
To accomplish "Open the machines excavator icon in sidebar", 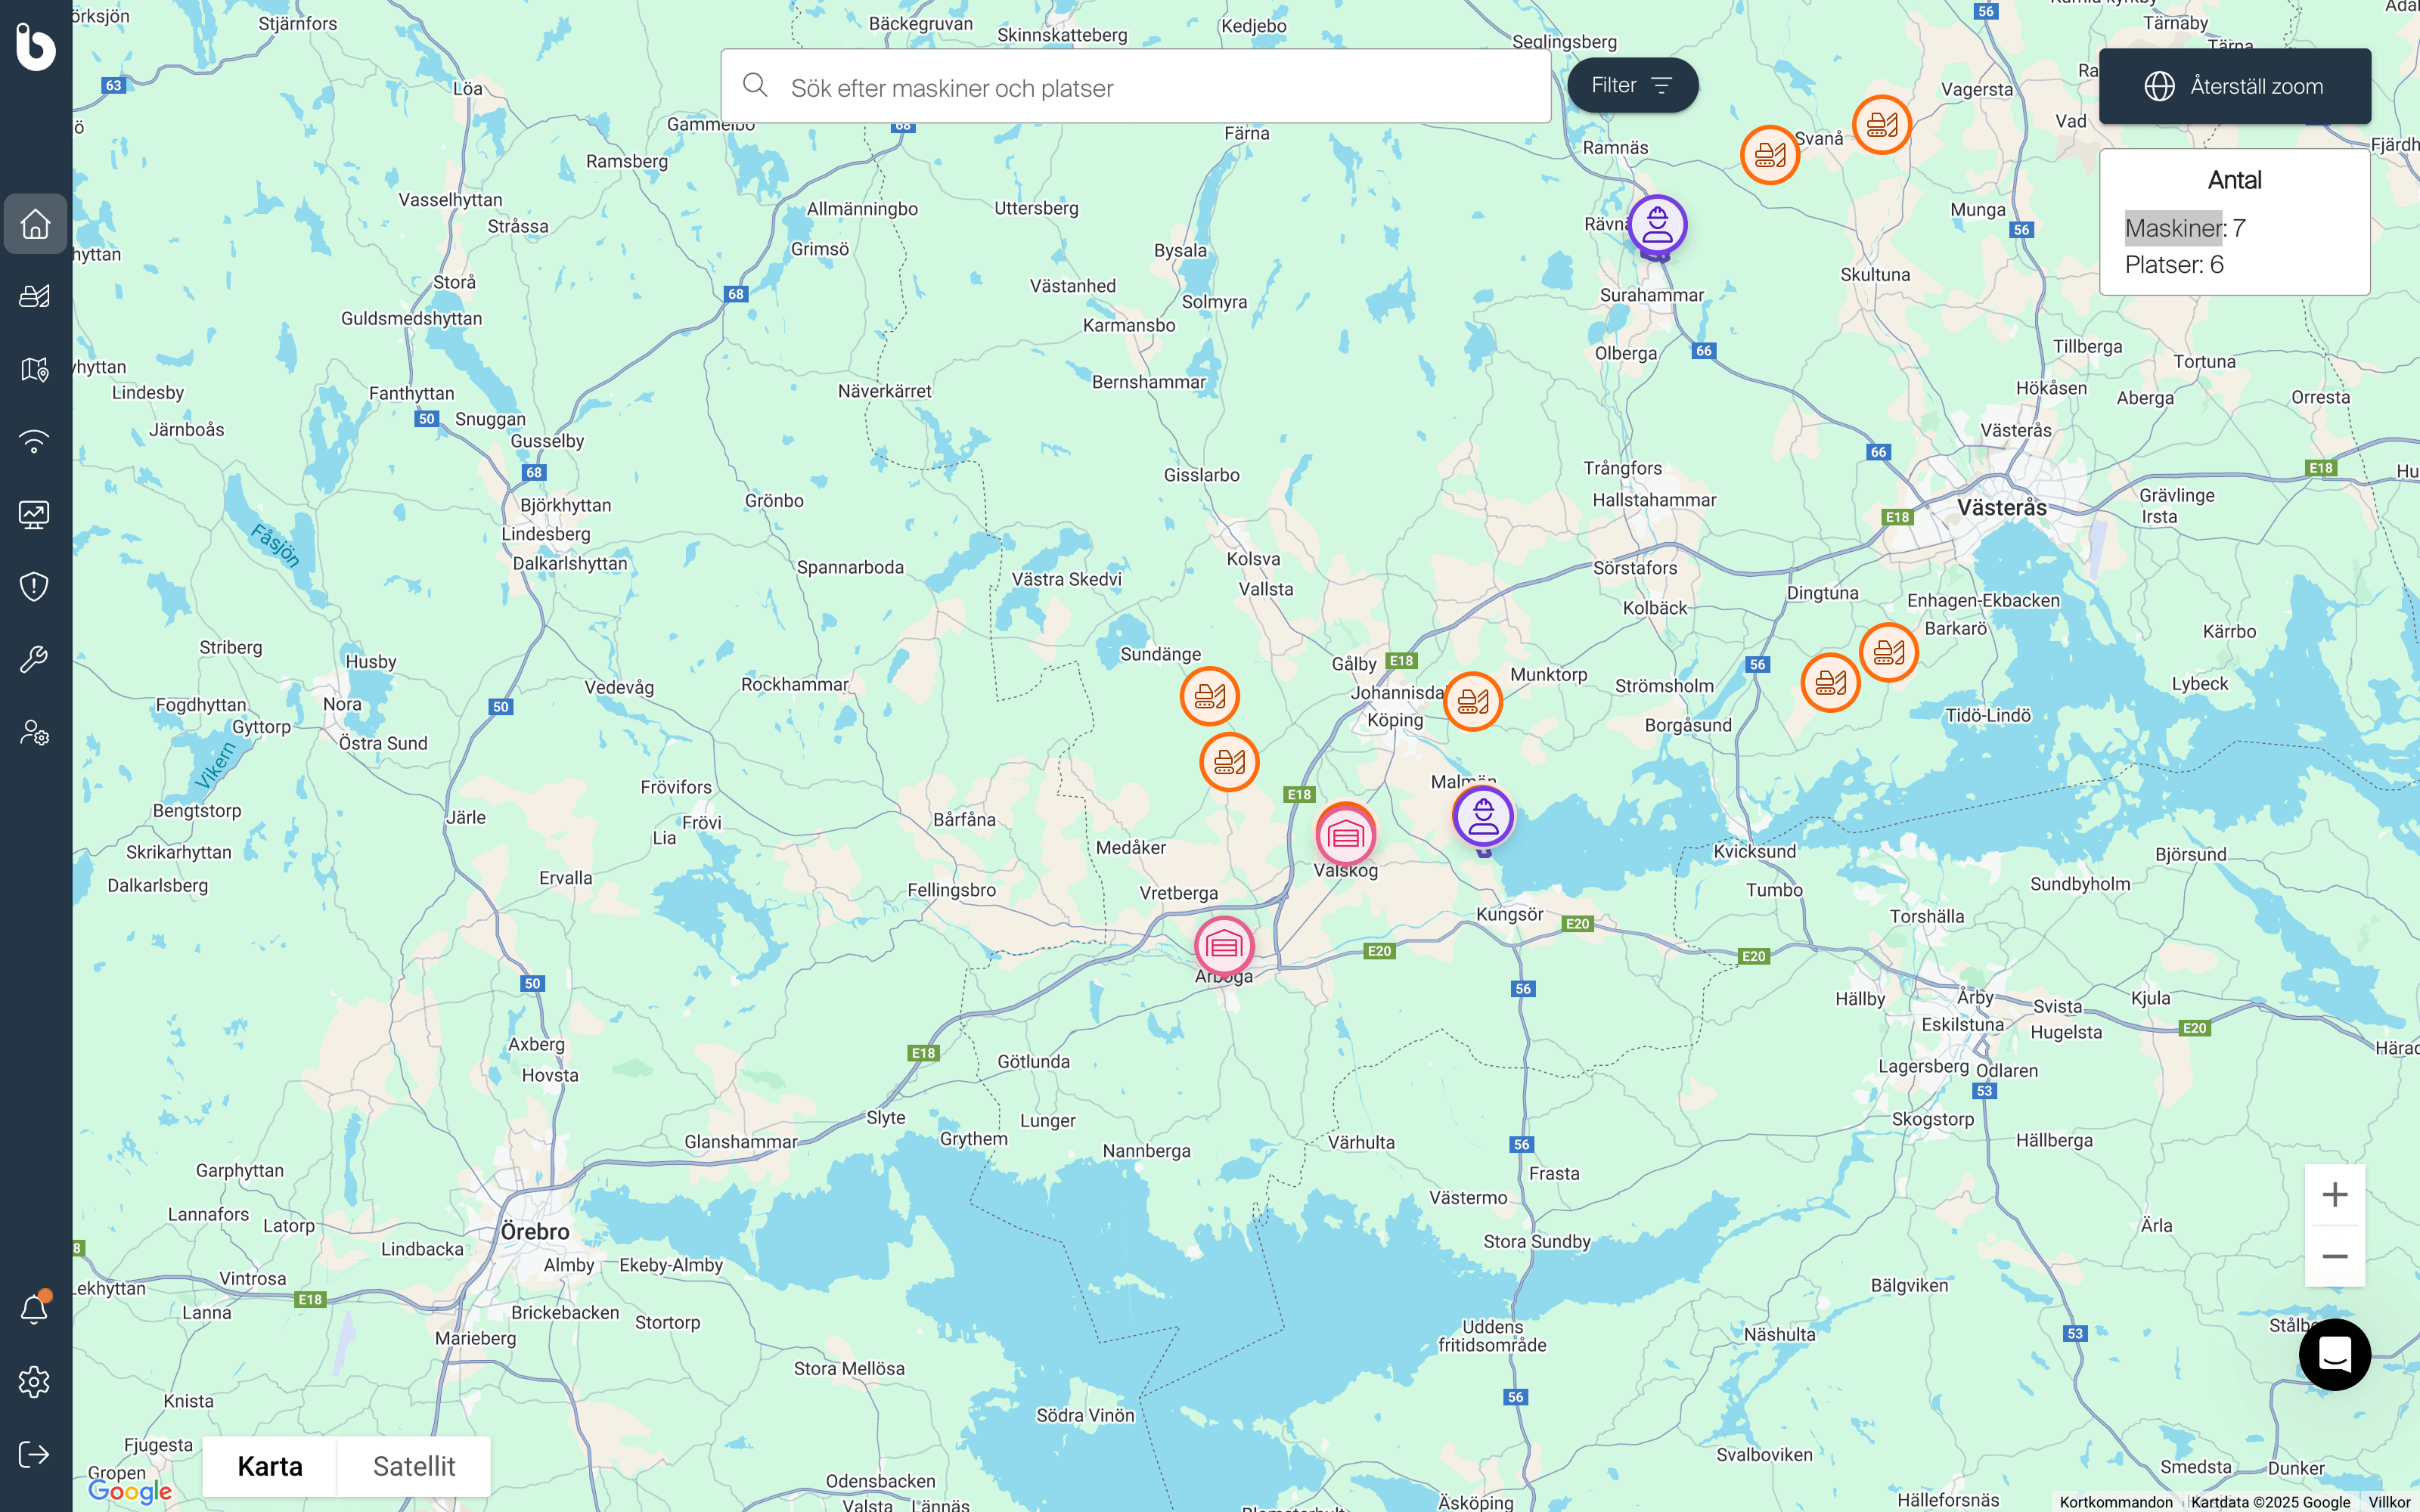I will [35, 296].
